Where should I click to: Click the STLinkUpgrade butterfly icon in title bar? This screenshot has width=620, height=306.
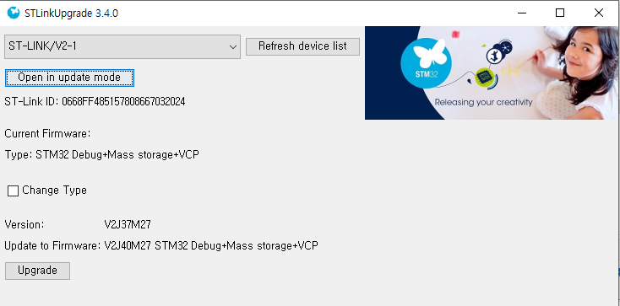(14, 13)
